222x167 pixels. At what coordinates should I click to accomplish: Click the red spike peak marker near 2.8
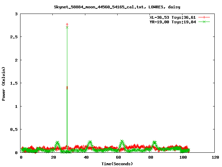pos(67,24)
